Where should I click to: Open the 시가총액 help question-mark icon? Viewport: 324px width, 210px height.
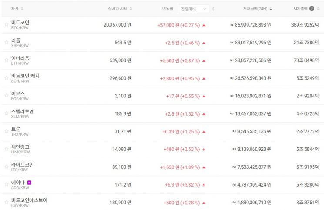(x=312, y=8)
